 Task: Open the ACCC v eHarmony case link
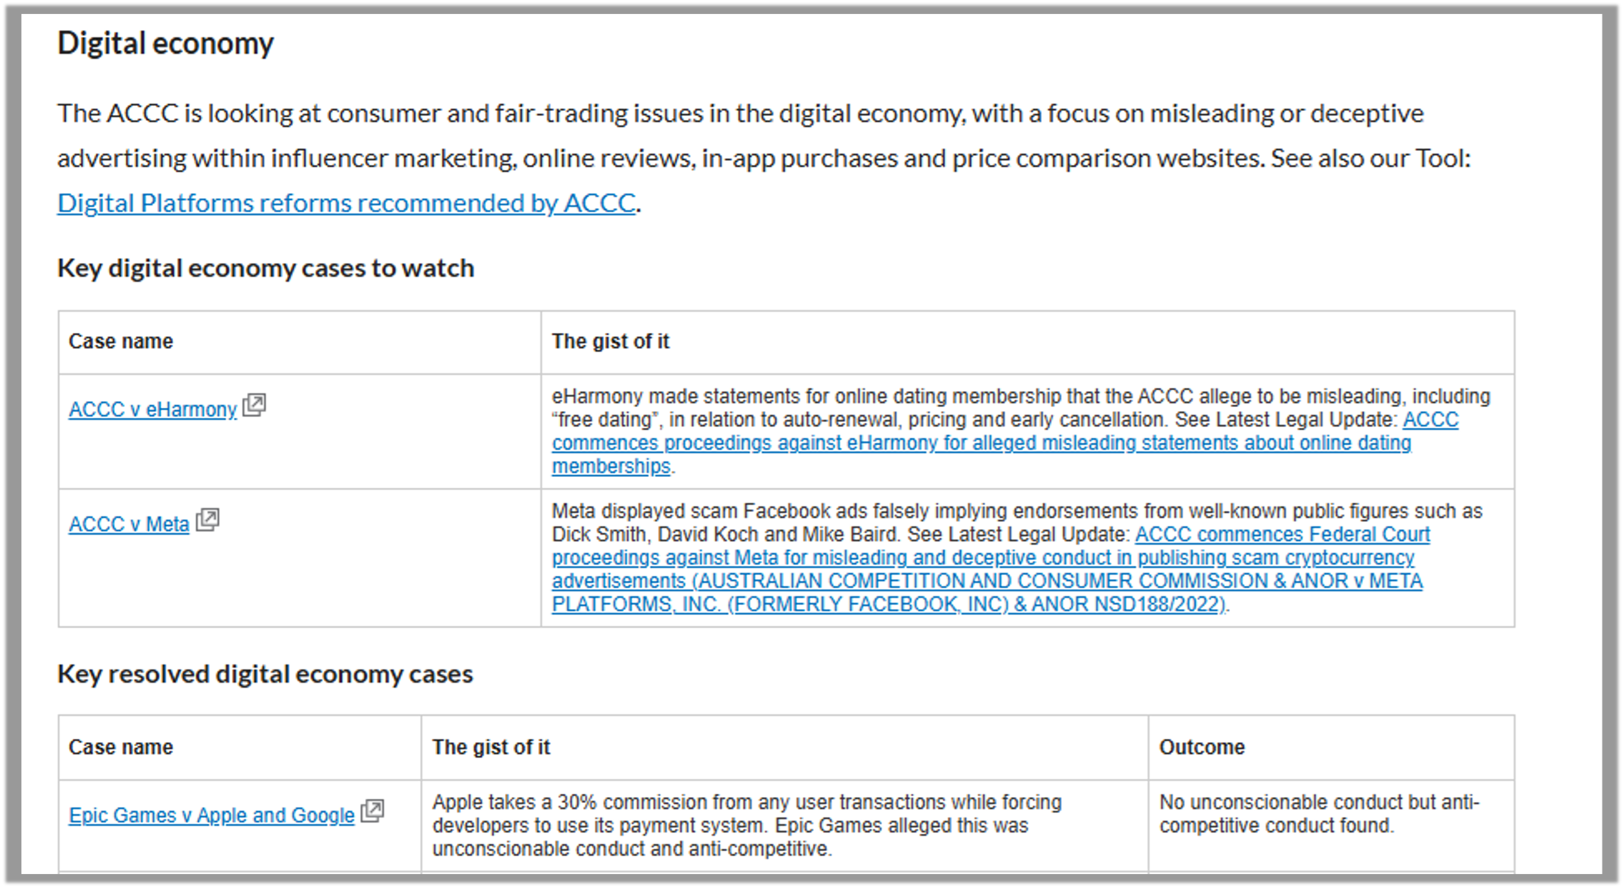152,409
